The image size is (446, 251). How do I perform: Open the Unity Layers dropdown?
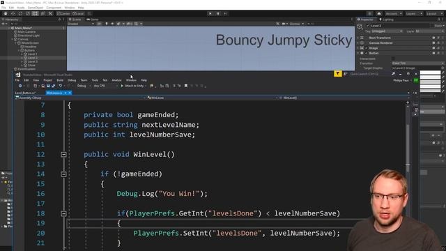[x=414, y=14]
